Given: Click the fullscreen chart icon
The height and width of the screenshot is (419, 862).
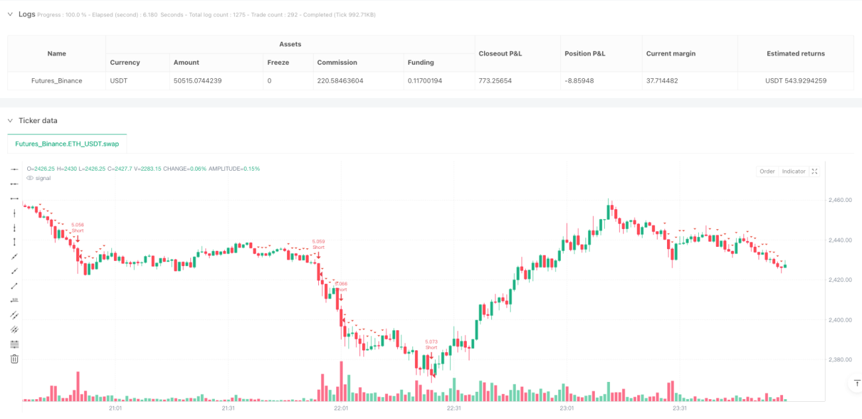Looking at the screenshot, I should tap(815, 171).
